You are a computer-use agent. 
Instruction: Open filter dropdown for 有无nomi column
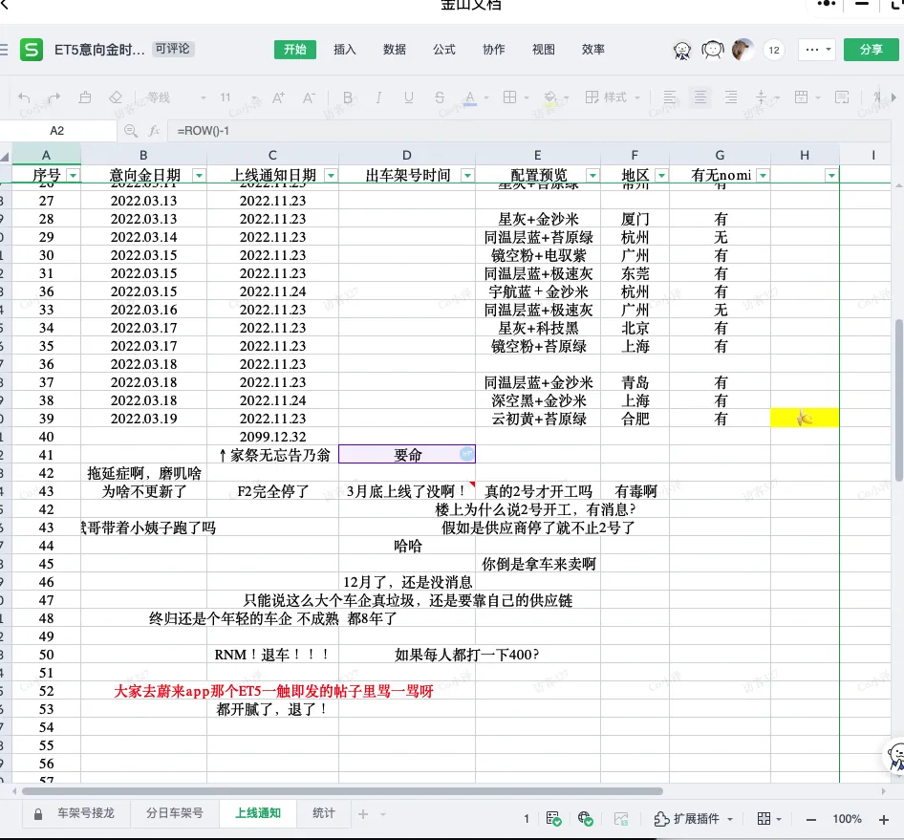[763, 175]
